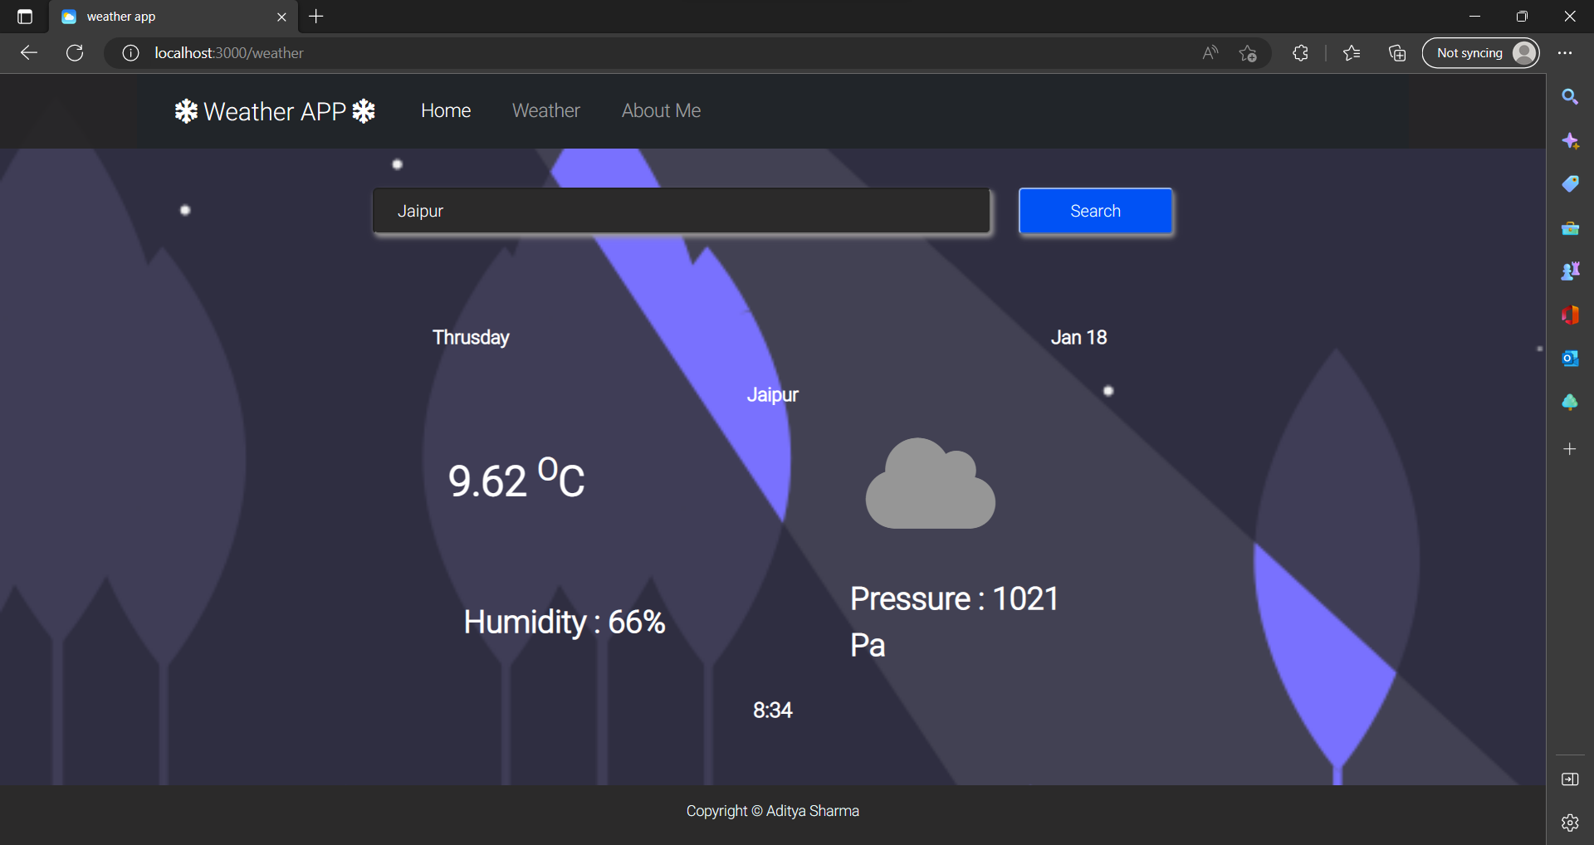The height and width of the screenshot is (845, 1594).
Task: Open Edge sidebar settings gear
Action: point(1569,823)
